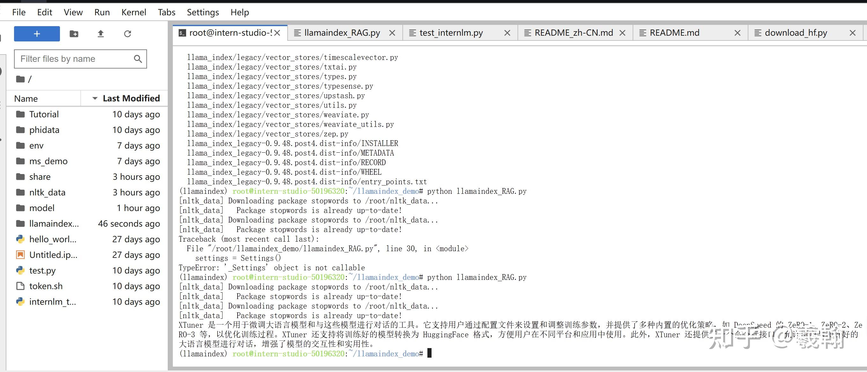Image resolution: width=867 pixels, height=372 pixels.
Task: Sort files by Name column header
Action: tap(44, 98)
